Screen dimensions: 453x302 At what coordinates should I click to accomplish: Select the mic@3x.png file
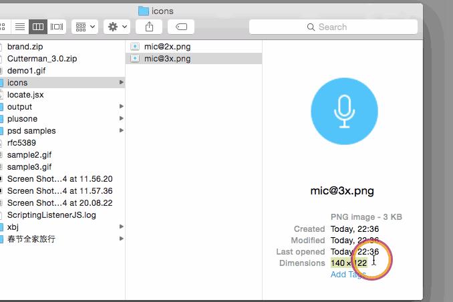[167, 59]
